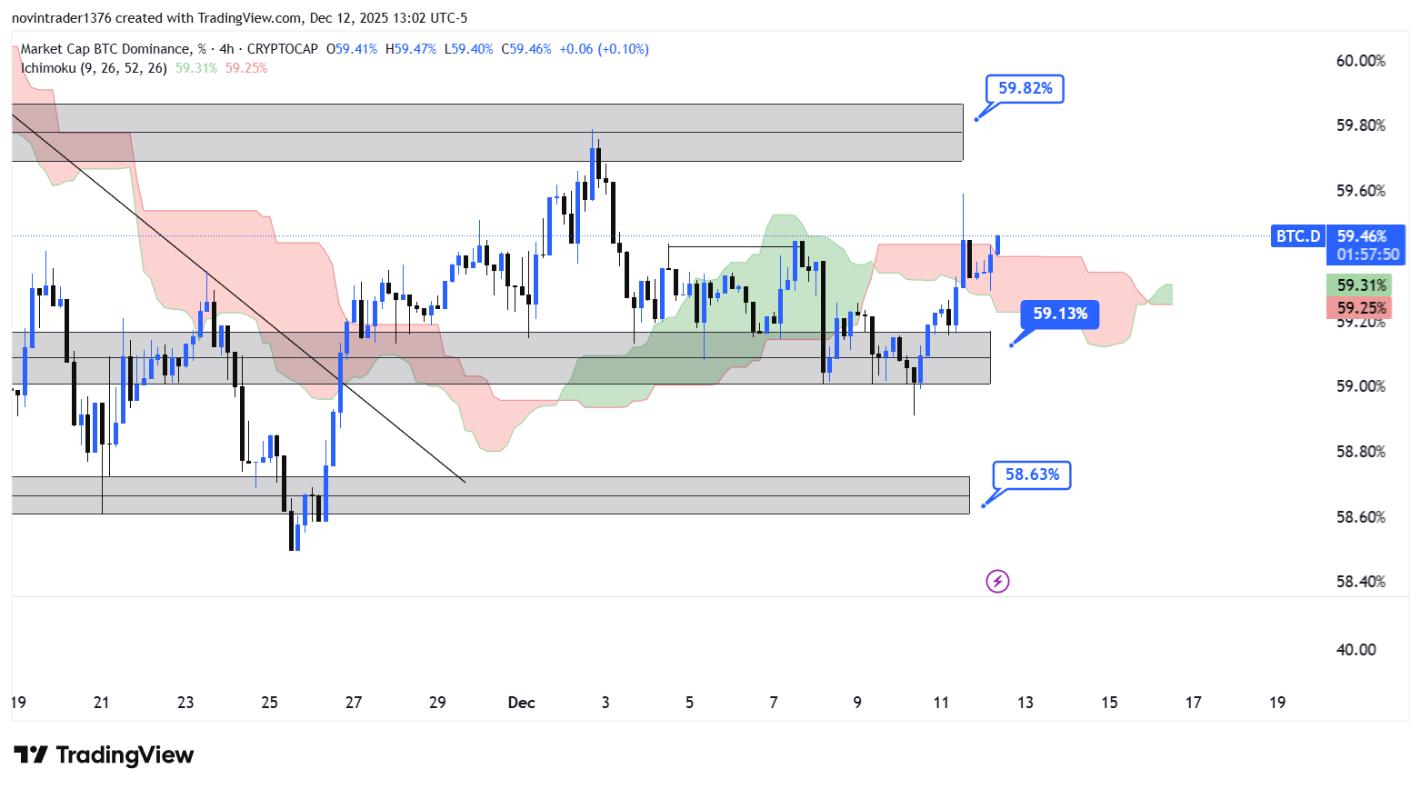Click the 58.40% price scale label
Viewport: 1421px width, 789px height.
(1360, 582)
